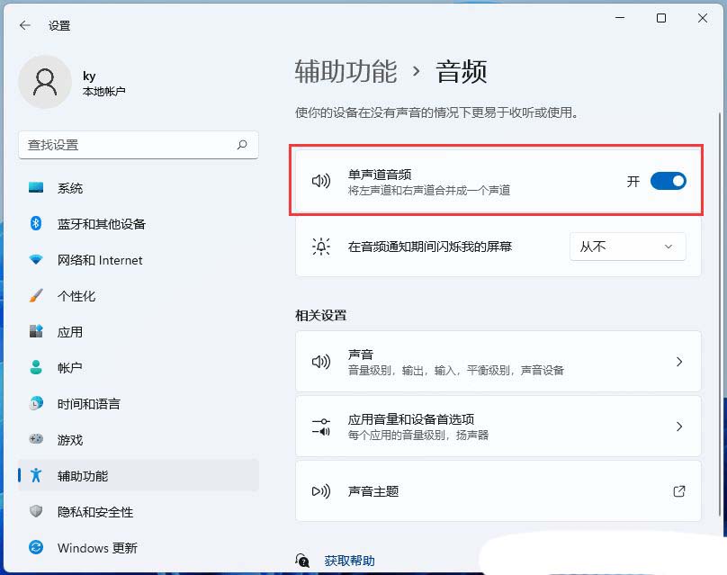Open the 从不 dropdown for screen flash
The height and width of the screenshot is (575, 727).
point(627,246)
